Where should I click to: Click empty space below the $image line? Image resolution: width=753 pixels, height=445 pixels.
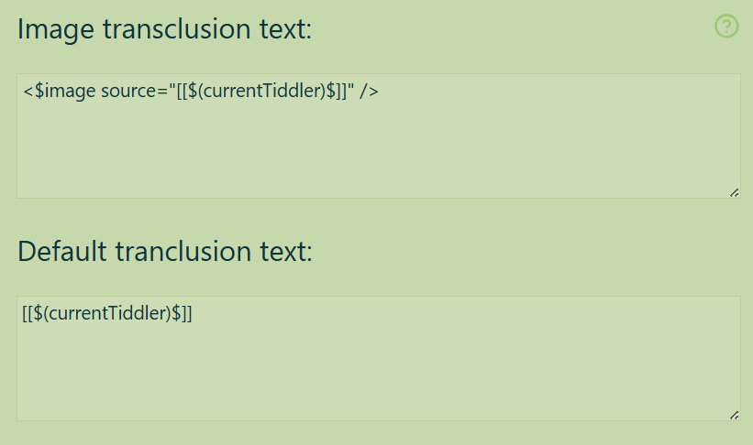pyautogui.click(x=379, y=148)
